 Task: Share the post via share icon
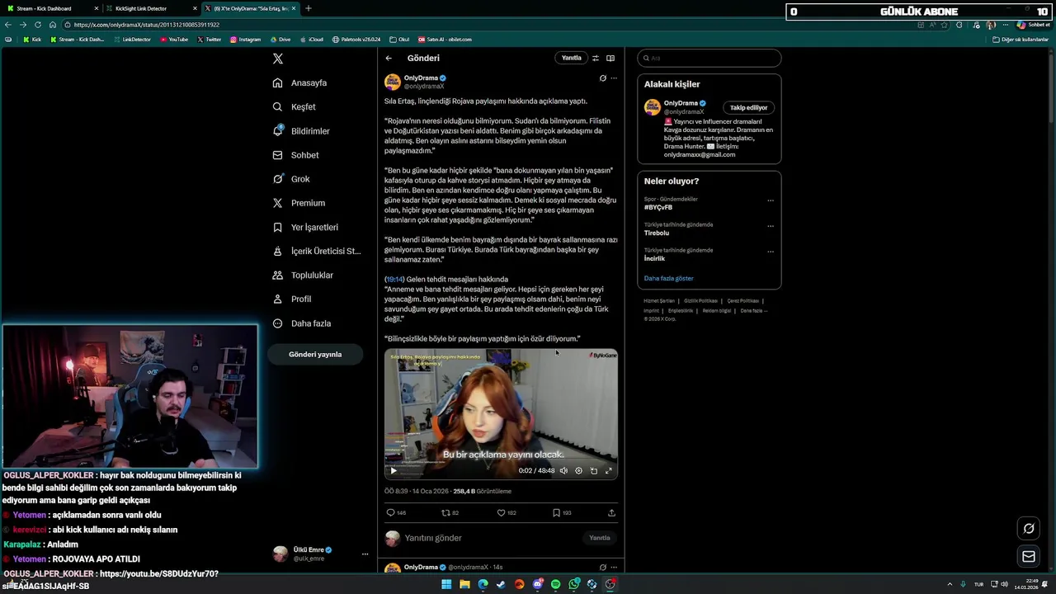(x=611, y=513)
